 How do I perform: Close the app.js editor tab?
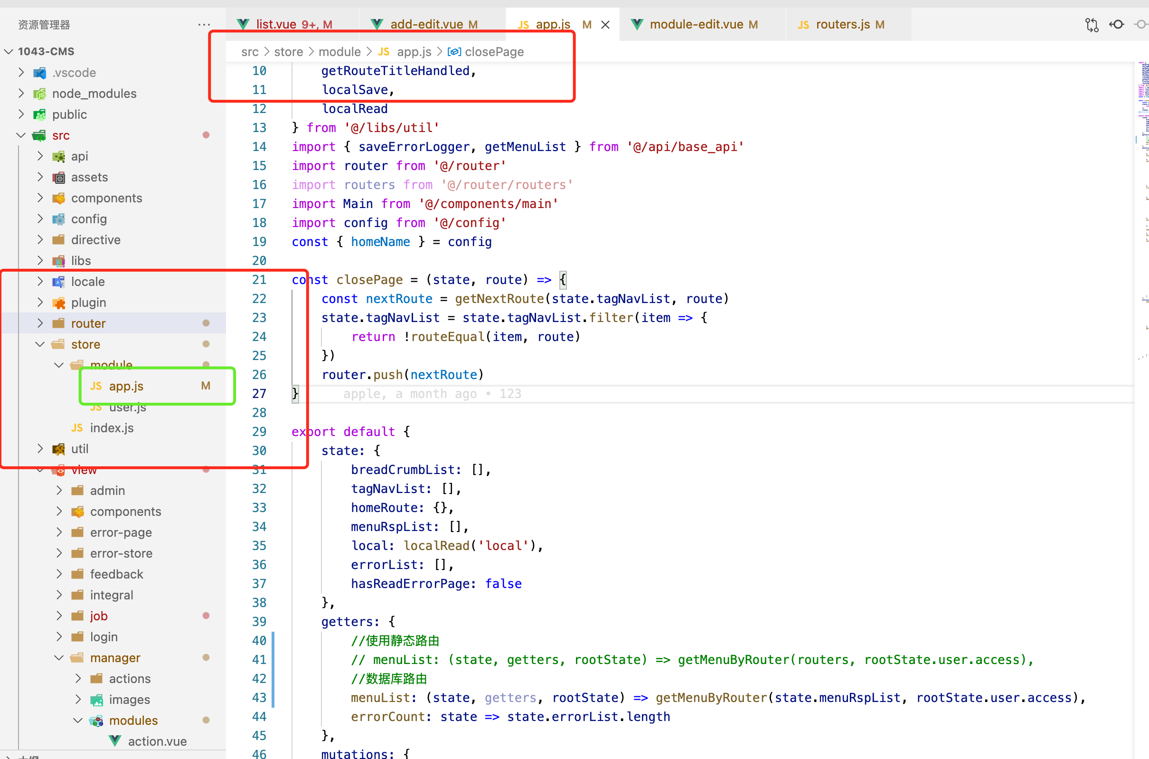[x=605, y=25]
